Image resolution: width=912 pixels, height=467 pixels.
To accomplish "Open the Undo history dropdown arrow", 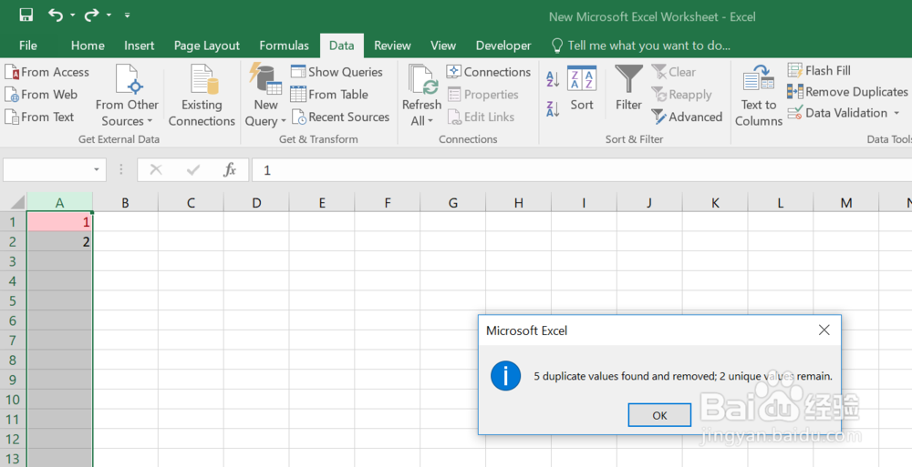I will point(73,15).
